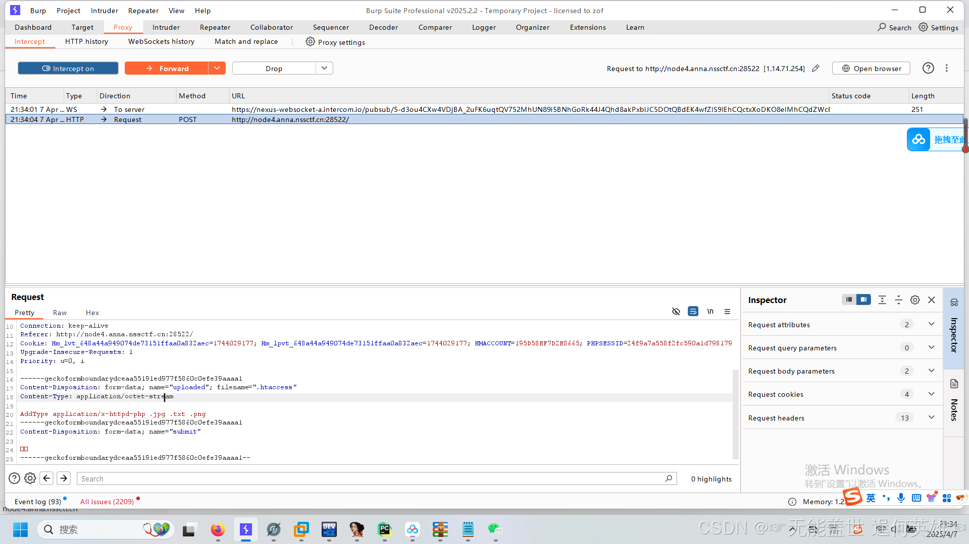This screenshot has width=969, height=544.
Task: Drop the intercepted request
Action: tap(274, 69)
